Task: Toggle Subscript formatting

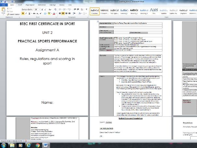Action: (x=37, y=13)
